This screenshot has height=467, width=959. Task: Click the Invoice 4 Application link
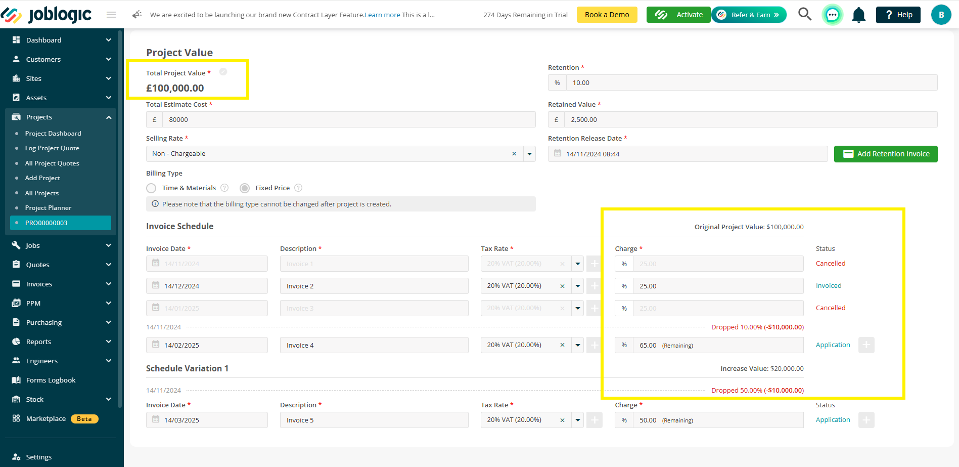tap(833, 345)
